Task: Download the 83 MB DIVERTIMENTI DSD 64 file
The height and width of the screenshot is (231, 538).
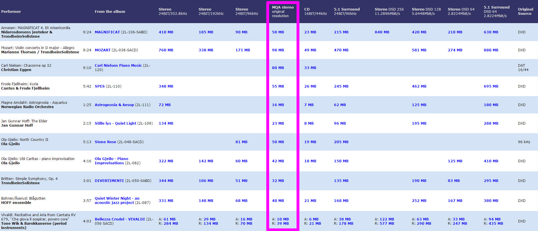Action: [x=454, y=181]
